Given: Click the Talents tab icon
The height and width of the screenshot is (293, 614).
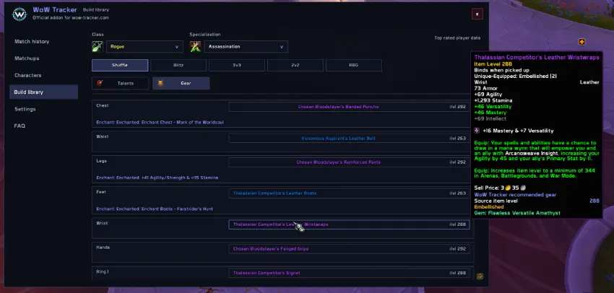Looking at the screenshot, I should pyautogui.click(x=100, y=83).
